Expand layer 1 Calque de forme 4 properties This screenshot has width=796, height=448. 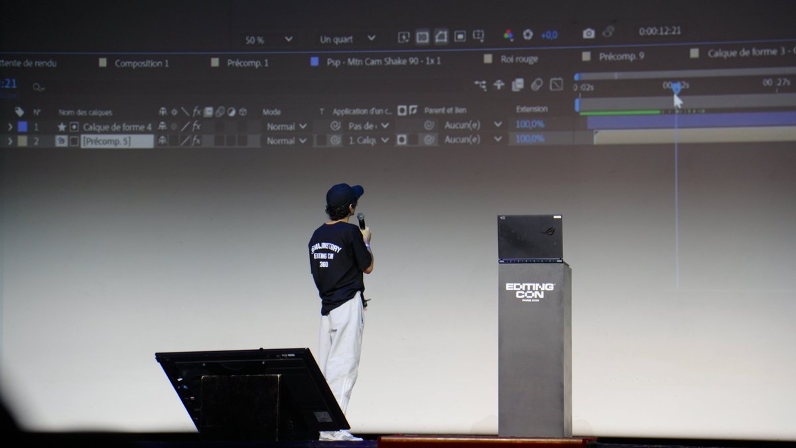(x=10, y=127)
